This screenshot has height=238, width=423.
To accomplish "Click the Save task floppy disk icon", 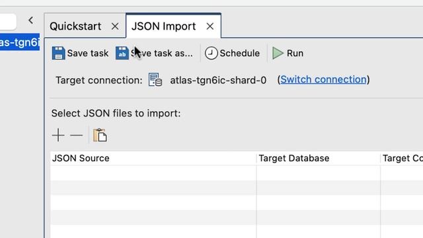I will [x=59, y=53].
